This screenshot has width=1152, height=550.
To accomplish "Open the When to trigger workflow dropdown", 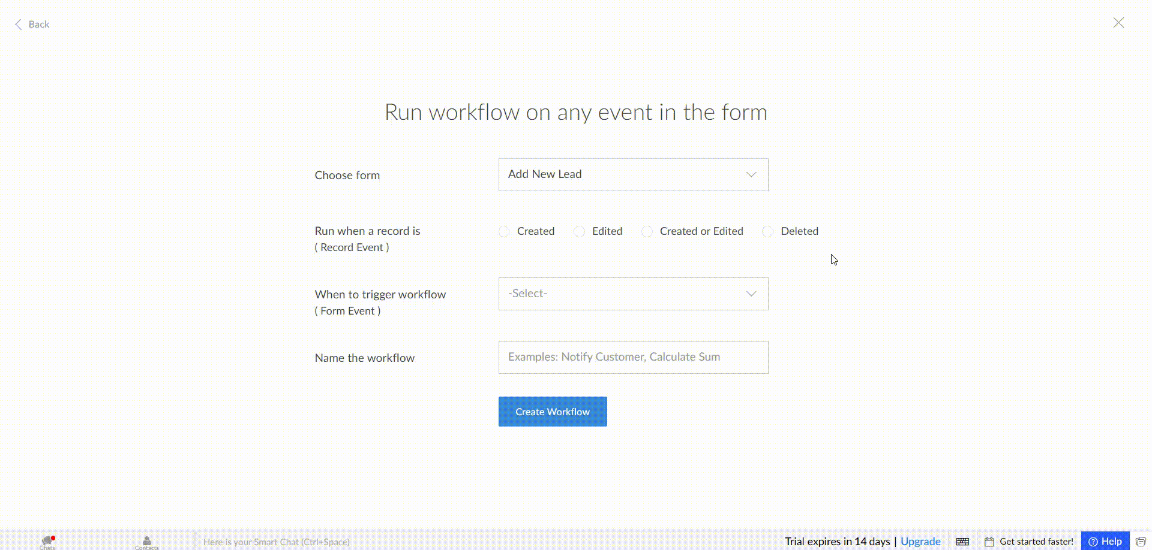I will coord(632,294).
